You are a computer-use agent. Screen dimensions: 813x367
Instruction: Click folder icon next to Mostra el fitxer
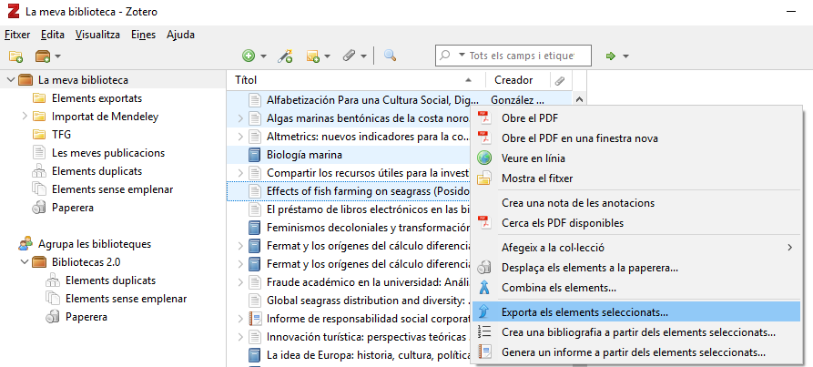pos(483,178)
